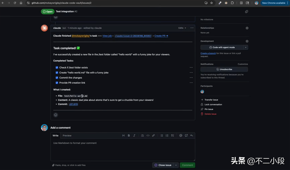This screenshot has height=170, width=290.
Task: Mention a user with @ toolbar icon
Action: coord(181,136)
